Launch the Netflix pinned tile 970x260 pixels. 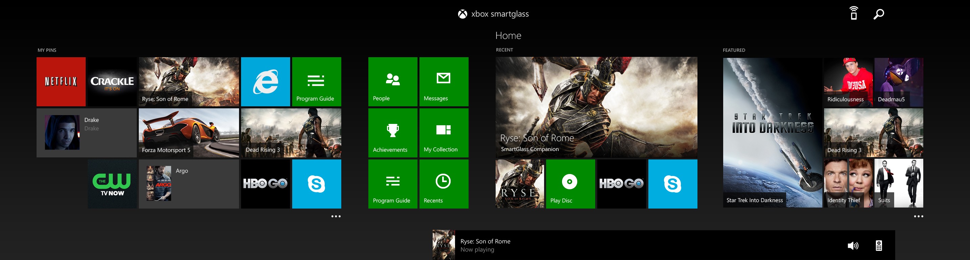[x=61, y=81]
